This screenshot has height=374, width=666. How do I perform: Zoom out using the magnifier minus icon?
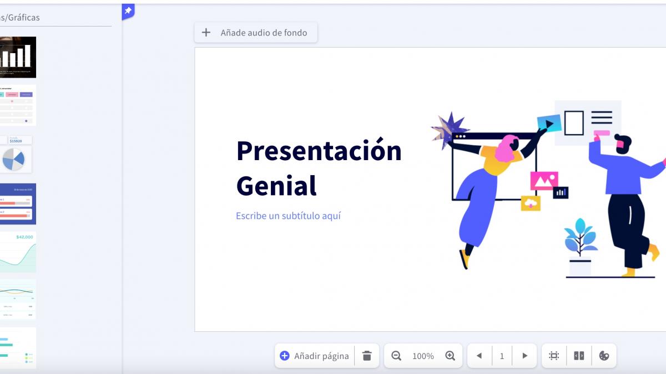396,356
